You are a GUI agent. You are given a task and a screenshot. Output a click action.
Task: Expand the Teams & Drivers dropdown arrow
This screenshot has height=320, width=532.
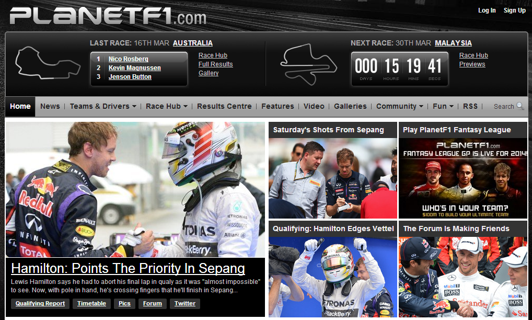134,107
